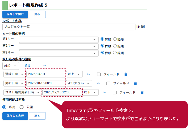Click the >> link beside 追加
The width and height of the screenshot is (190, 130).
coord(44,66)
